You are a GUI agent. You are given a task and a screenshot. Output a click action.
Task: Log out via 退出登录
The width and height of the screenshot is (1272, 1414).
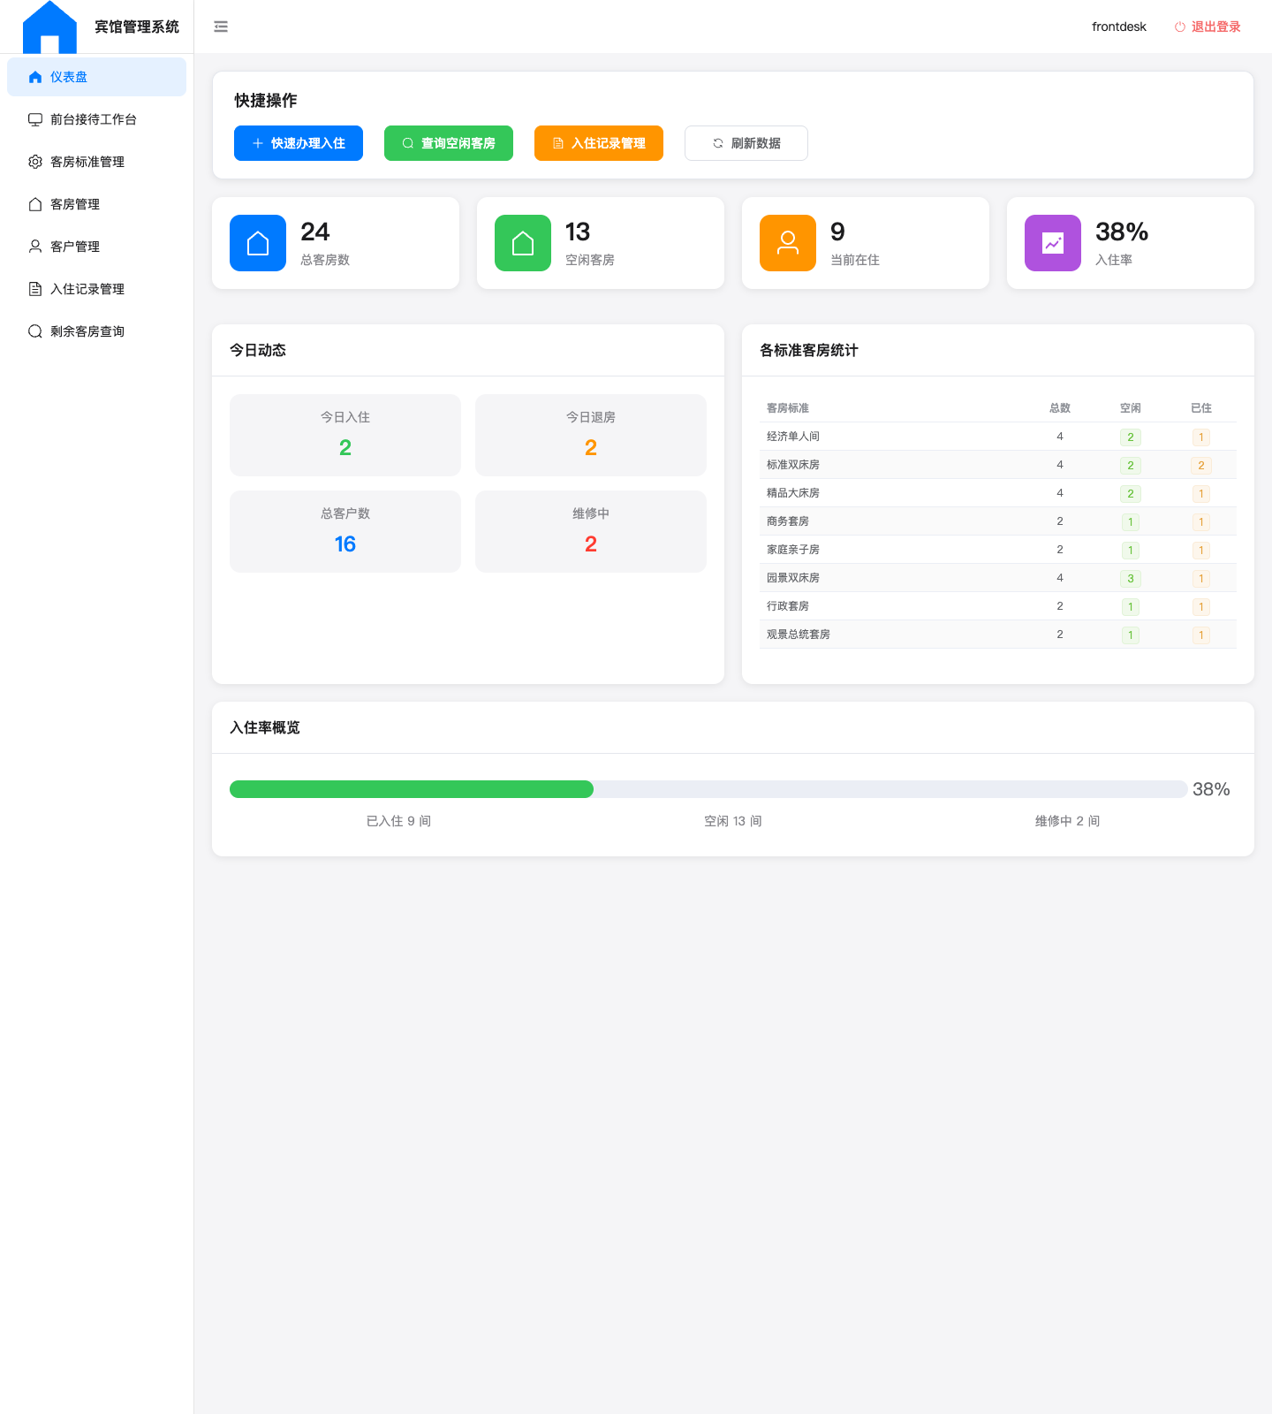click(1208, 27)
